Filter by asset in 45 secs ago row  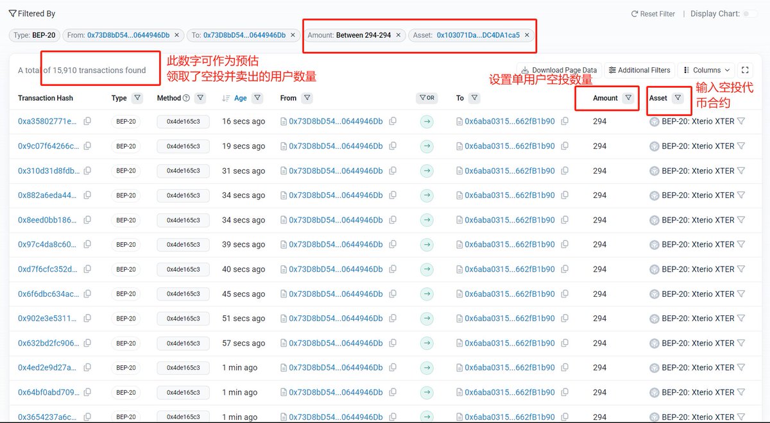pos(741,294)
